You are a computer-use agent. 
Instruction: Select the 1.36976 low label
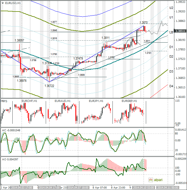[x=22, y=81]
